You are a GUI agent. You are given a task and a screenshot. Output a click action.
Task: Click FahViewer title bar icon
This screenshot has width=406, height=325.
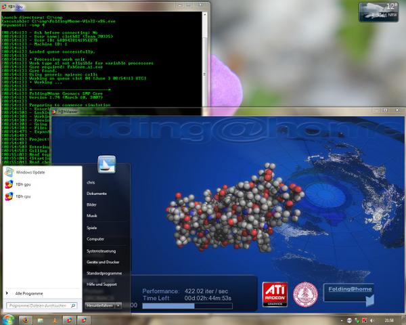[54, 112]
